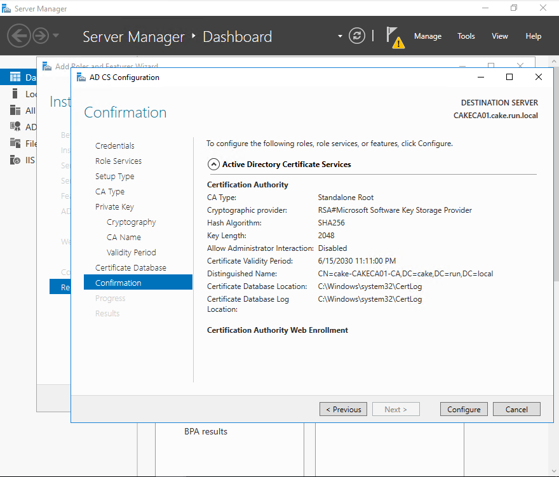Collapse Active Directory Certificate Services section
The width and height of the screenshot is (559, 477).
point(213,165)
